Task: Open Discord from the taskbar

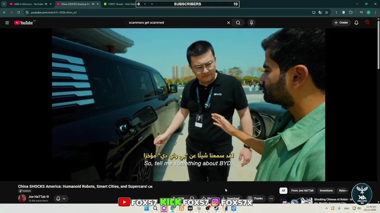Action: pos(164,209)
